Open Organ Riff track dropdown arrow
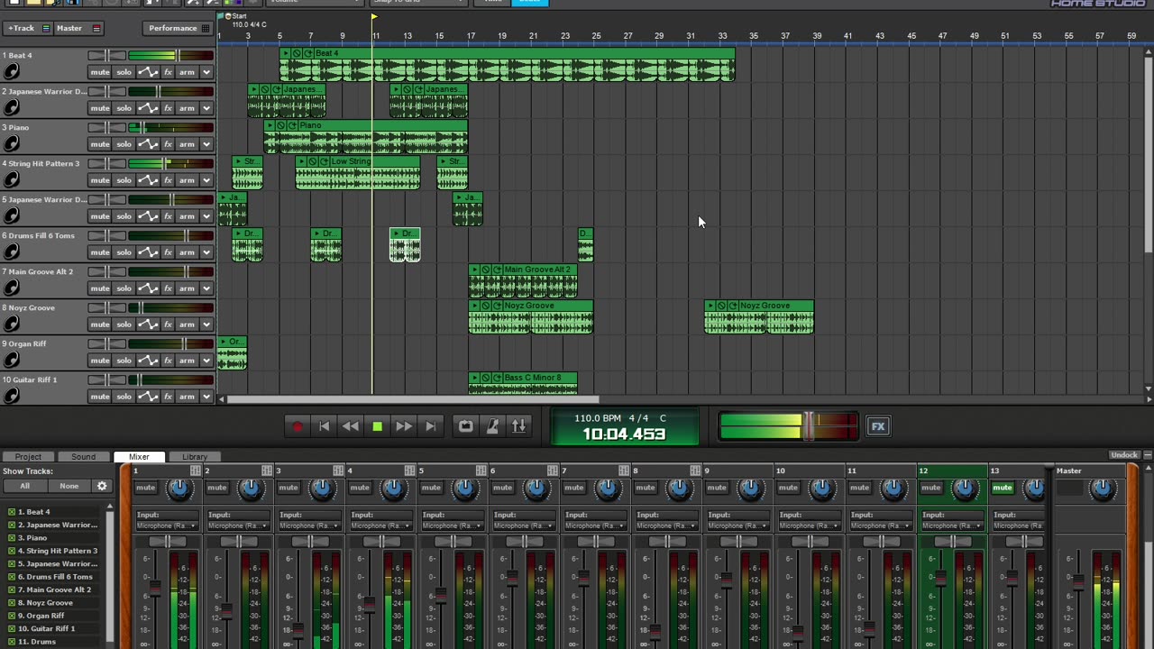This screenshot has height=649, width=1154. 206,361
